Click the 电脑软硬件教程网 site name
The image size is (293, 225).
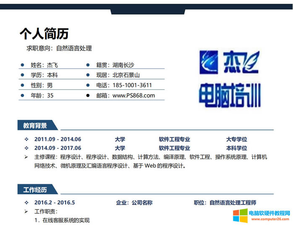[x=269, y=213]
